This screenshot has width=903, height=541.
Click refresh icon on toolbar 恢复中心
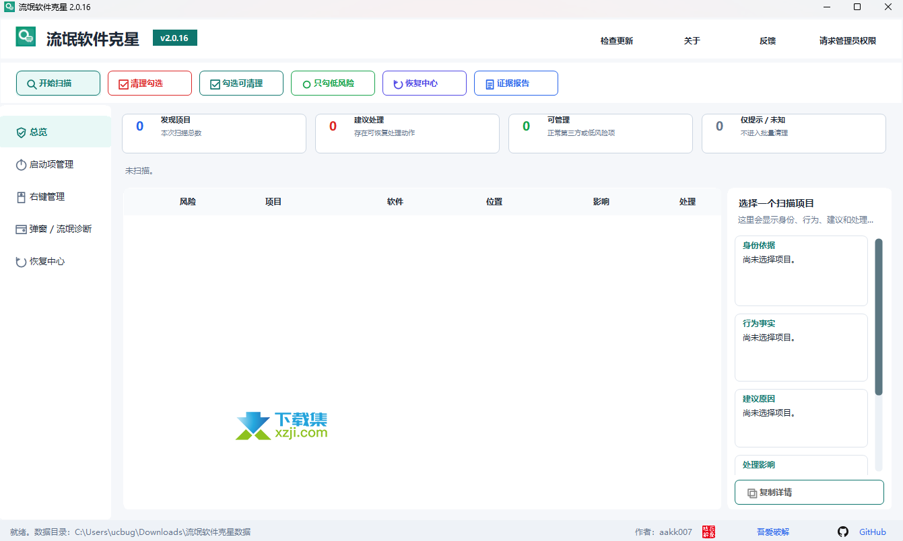coord(398,84)
